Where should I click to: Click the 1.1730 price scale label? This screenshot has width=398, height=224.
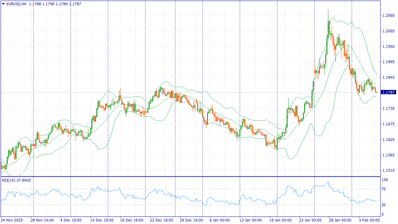click(x=388, y=109)
